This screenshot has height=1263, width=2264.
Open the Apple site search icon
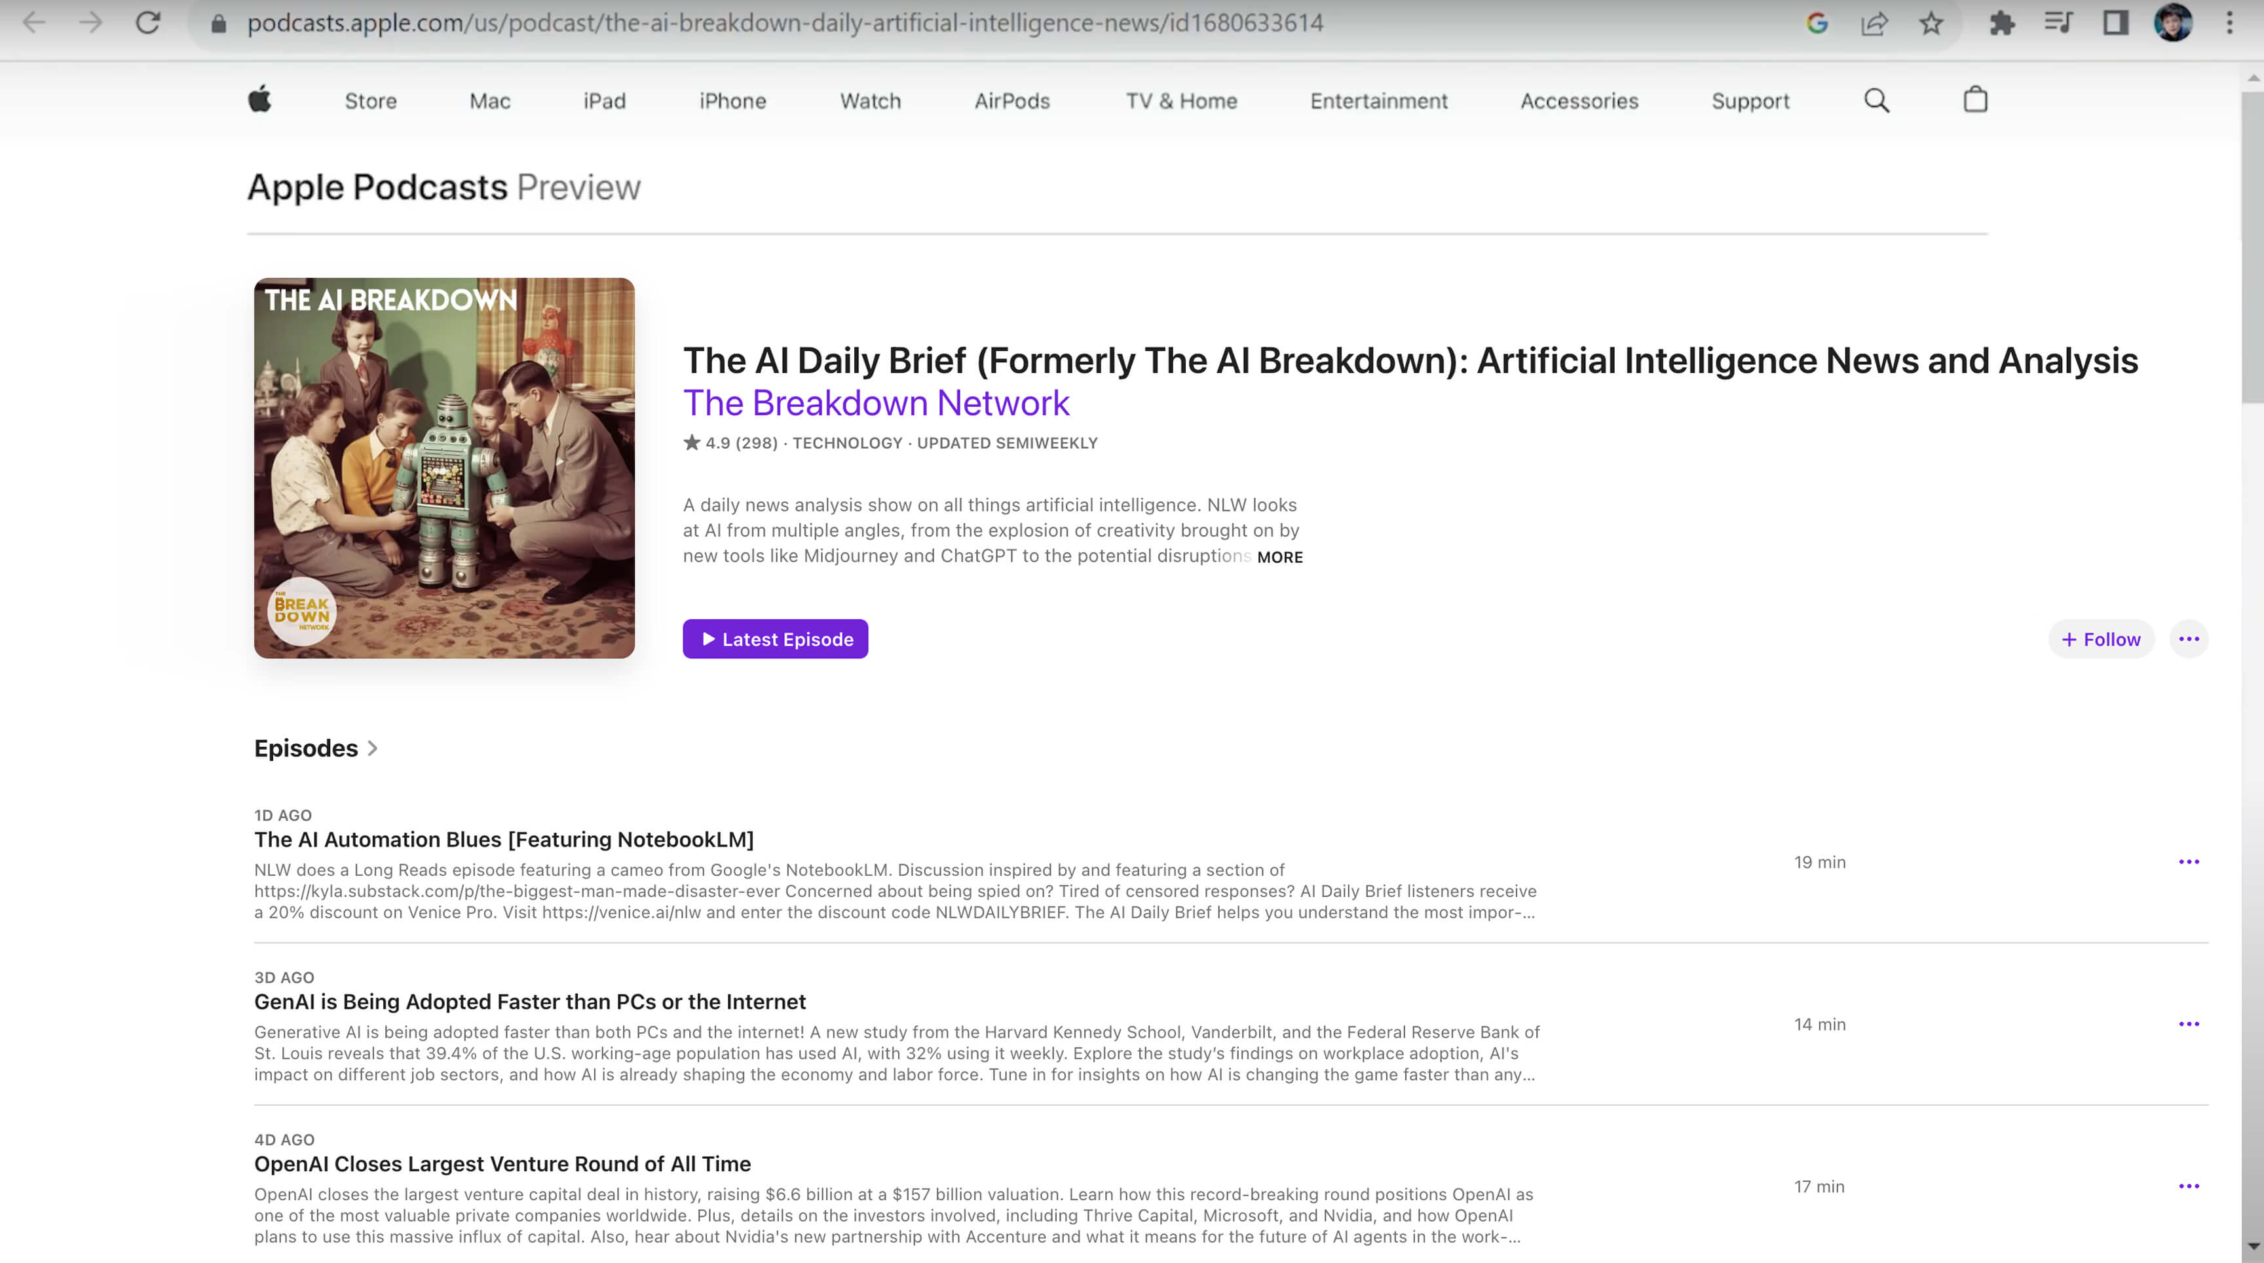point(1876,100)
